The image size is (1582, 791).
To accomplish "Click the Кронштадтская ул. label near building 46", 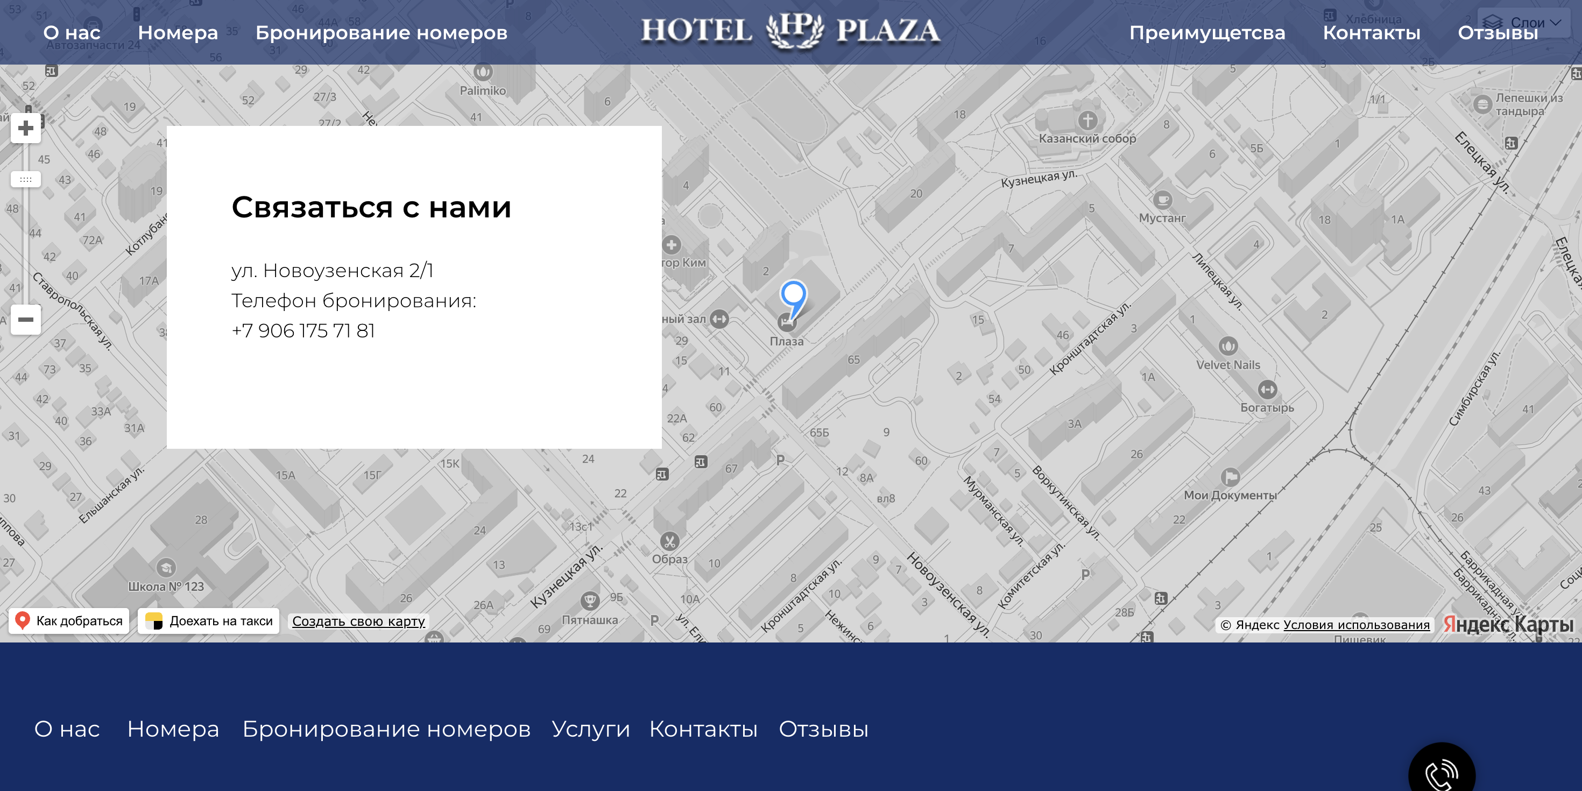I will point(1090,339).
